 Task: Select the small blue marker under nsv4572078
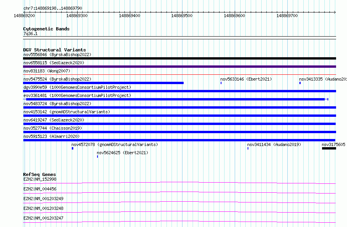click(x=73, y=148)
